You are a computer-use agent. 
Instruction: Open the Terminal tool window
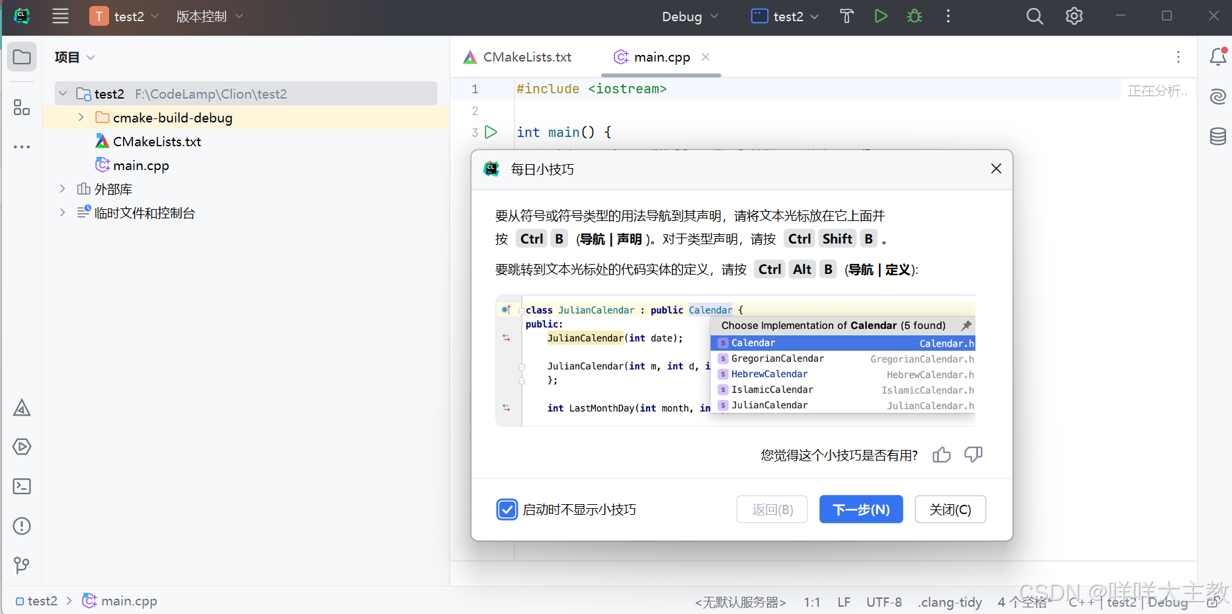[x=22, y=486]
